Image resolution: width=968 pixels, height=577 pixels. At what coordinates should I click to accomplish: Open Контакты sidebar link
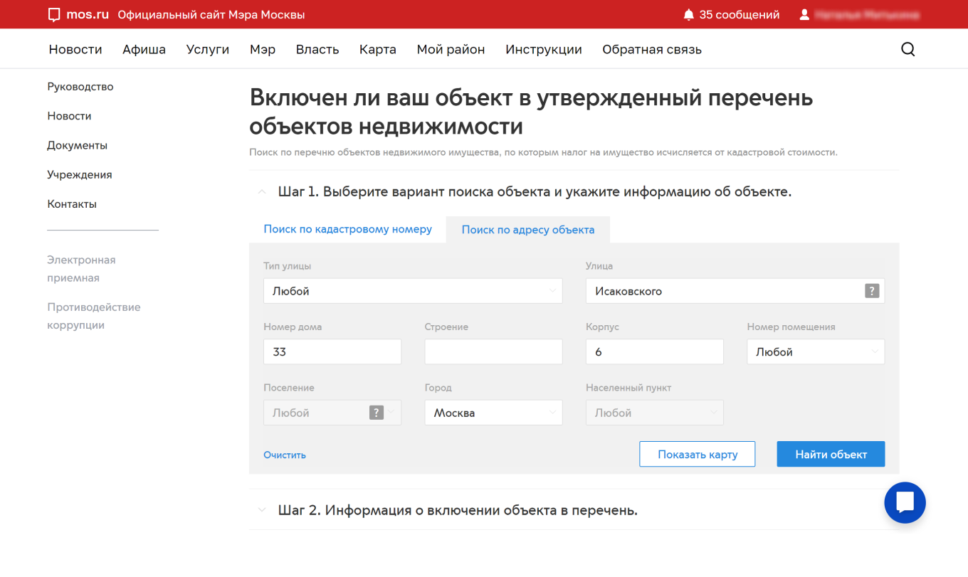(72, 203)
